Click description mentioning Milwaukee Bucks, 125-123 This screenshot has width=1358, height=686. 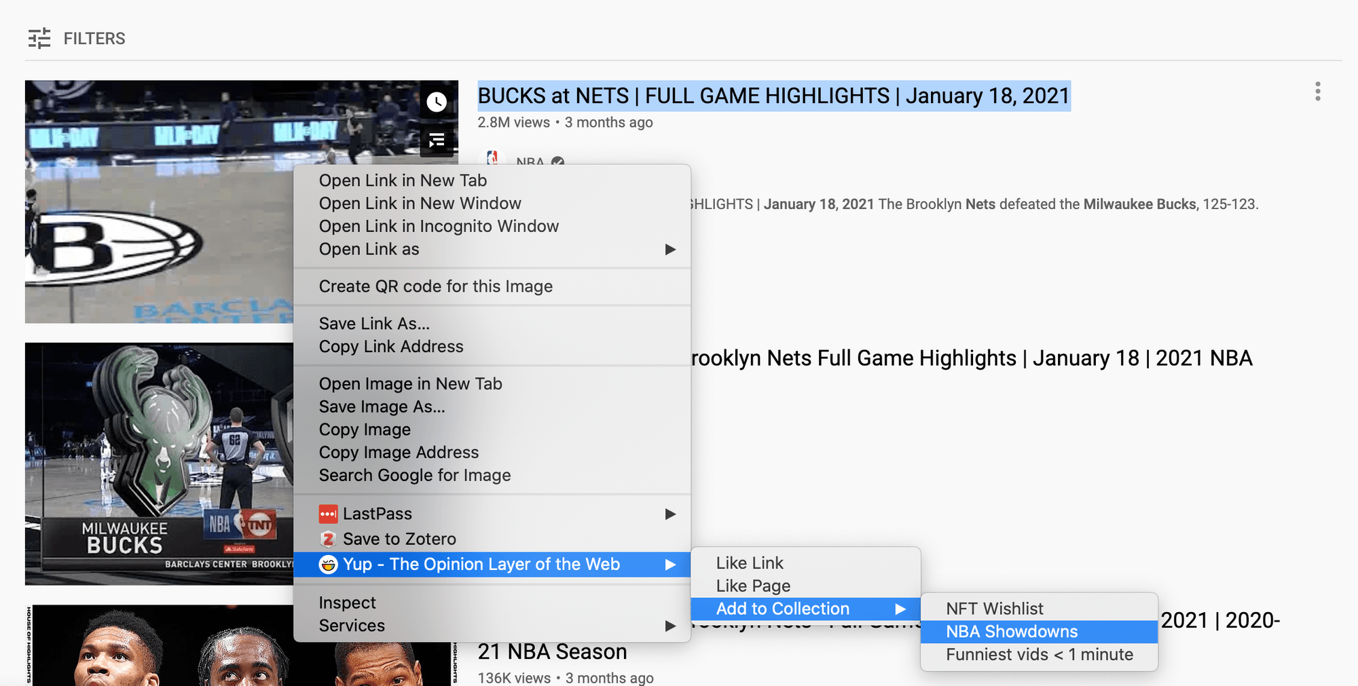pos(975,204)
